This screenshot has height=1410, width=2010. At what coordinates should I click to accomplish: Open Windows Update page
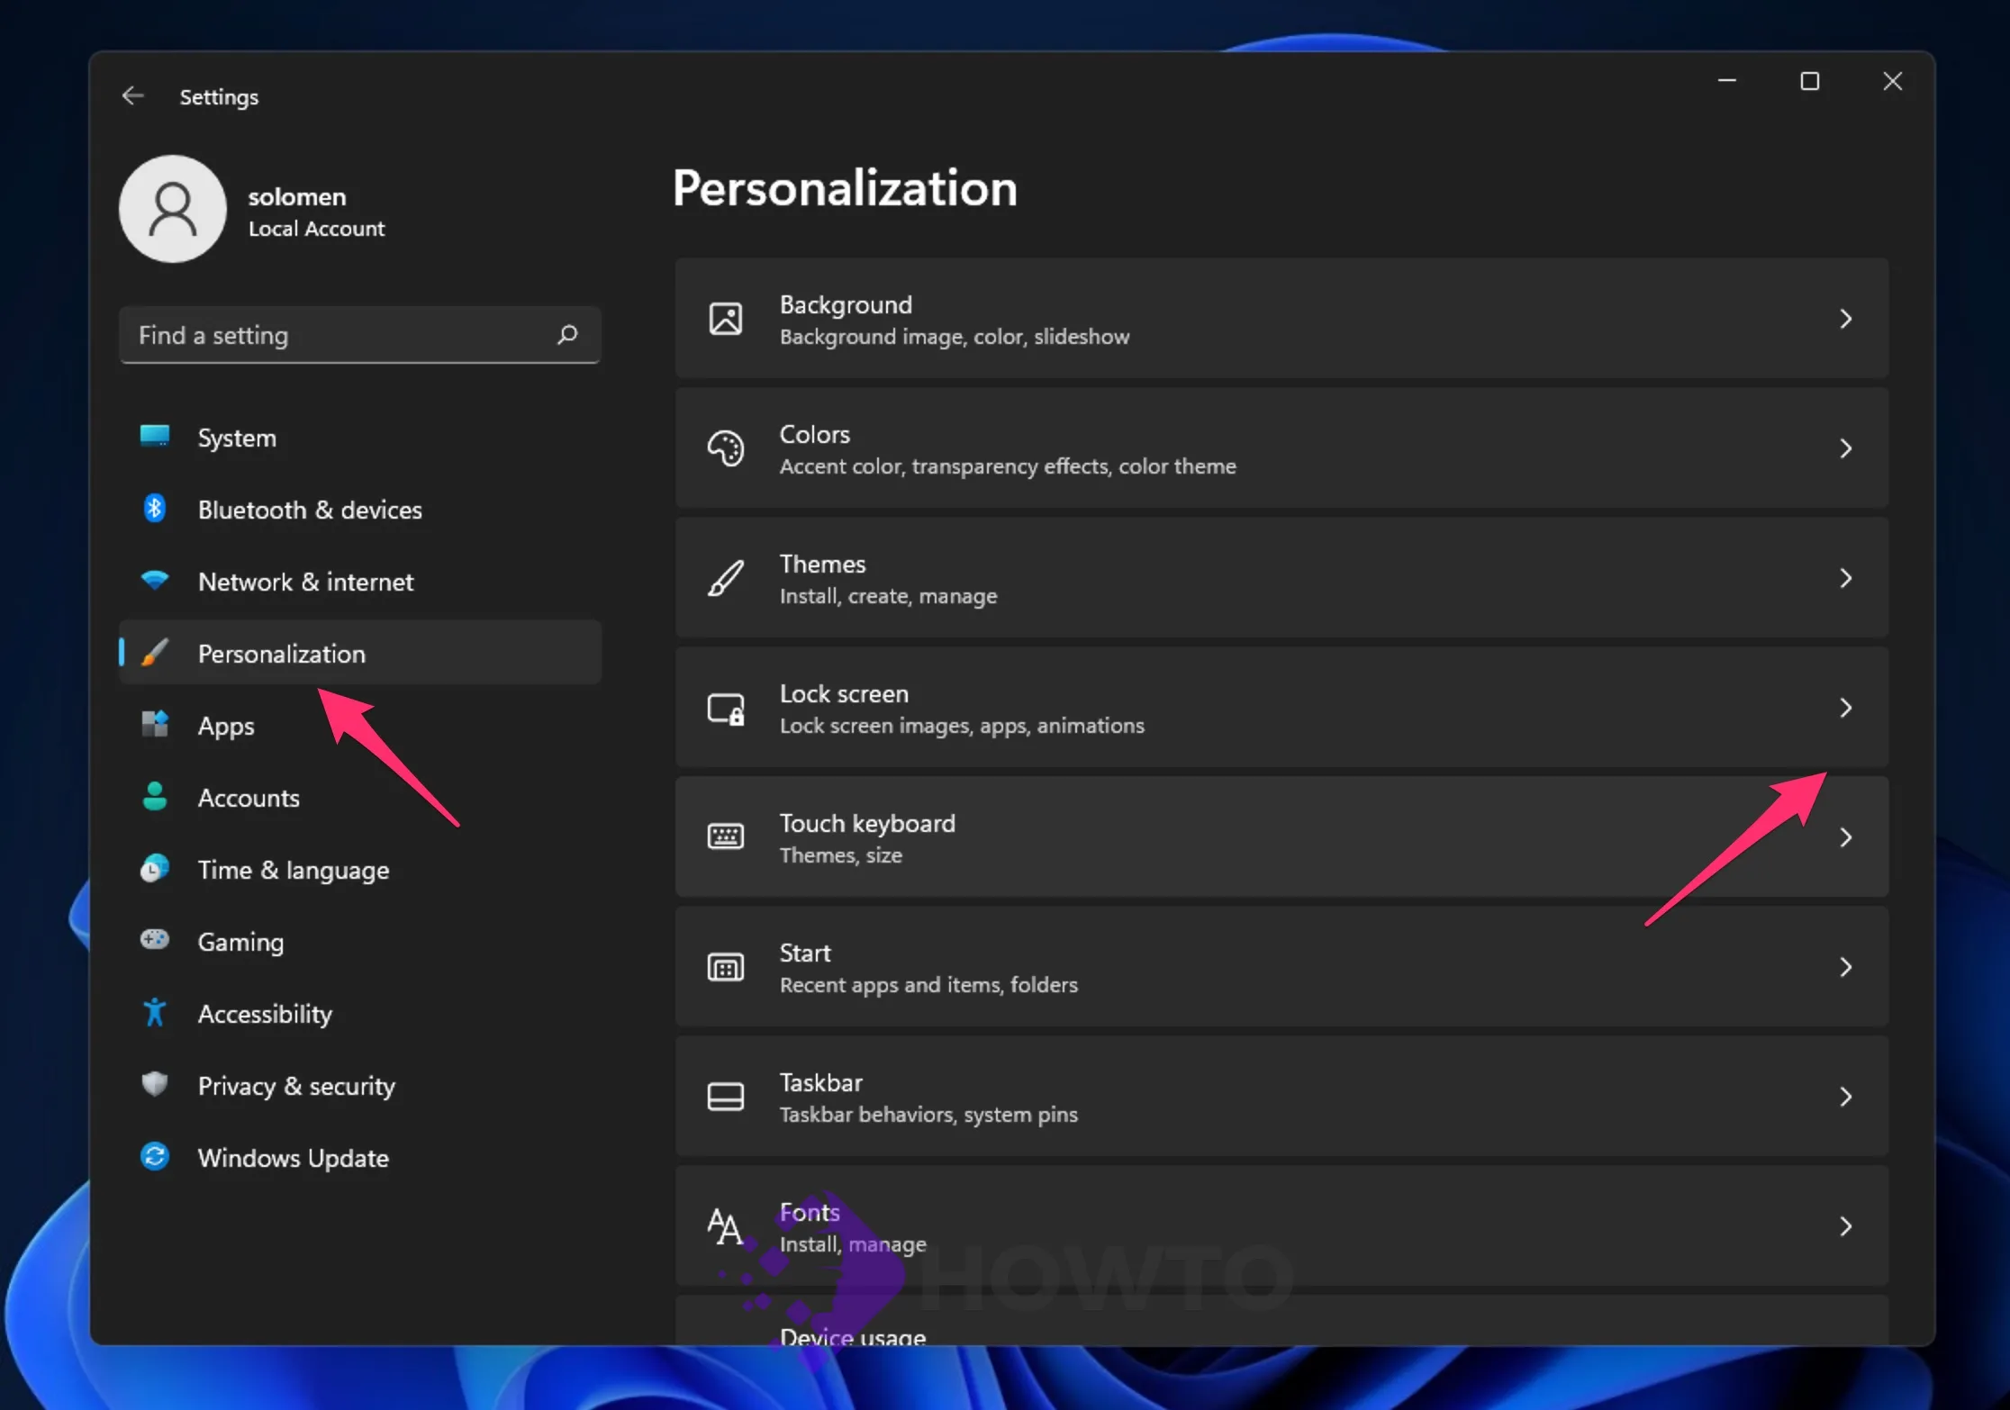[x=360, y=1158]
